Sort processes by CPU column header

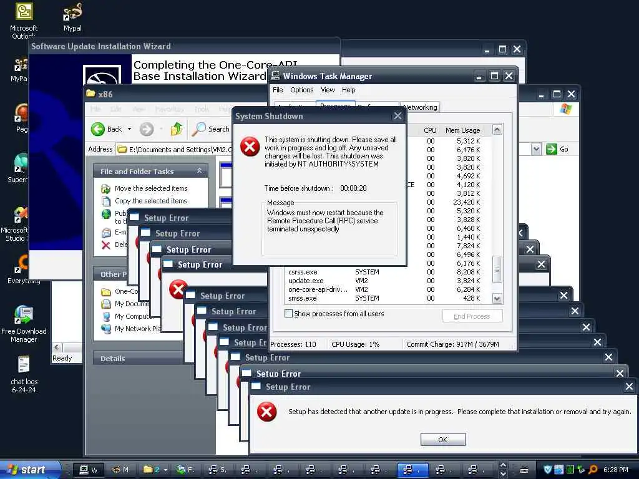click(430, 130)
